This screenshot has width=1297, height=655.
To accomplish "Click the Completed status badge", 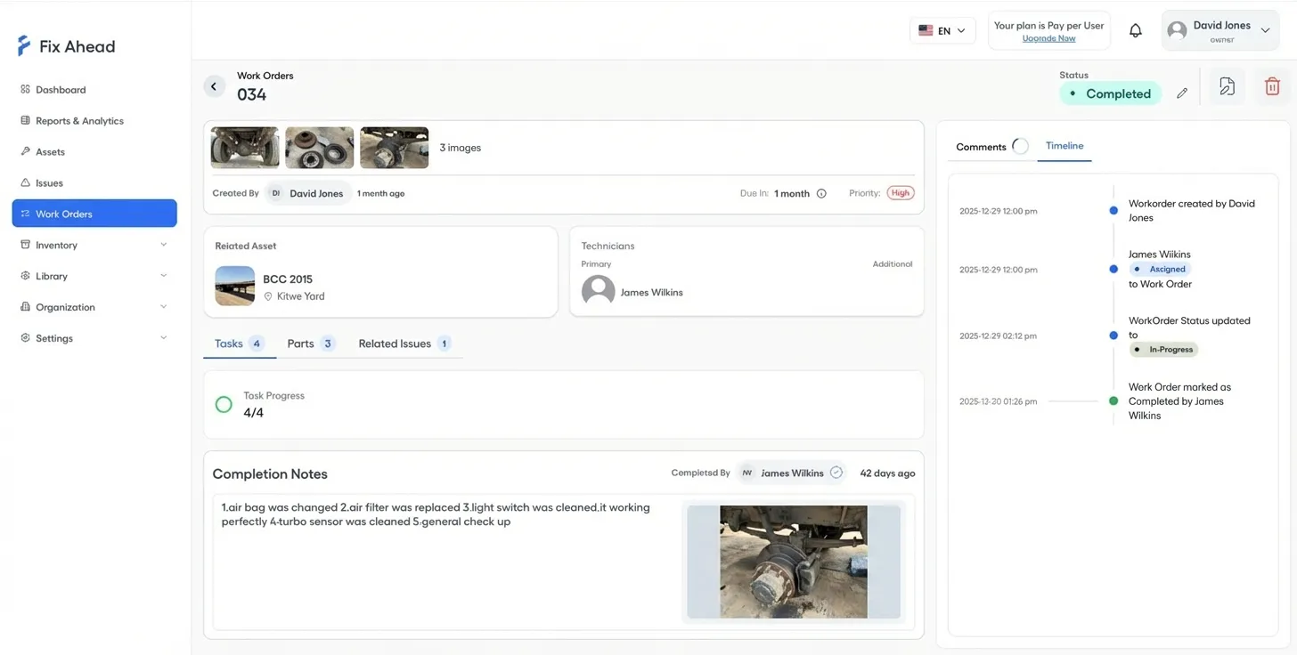I will (1110, 93).
